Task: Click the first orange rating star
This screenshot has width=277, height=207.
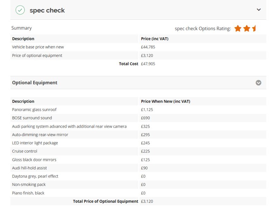Action: (238, 28)
